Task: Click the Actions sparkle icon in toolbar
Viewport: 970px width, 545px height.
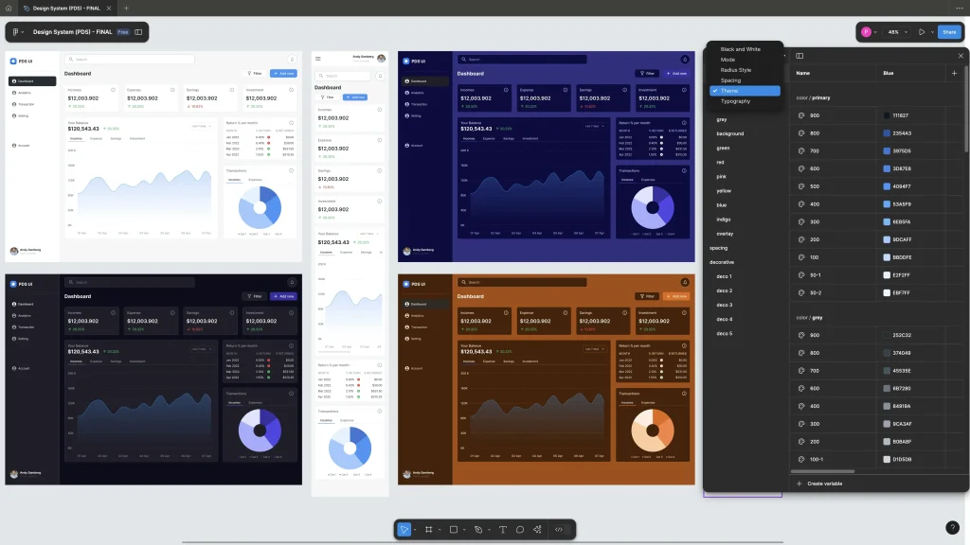Action: 538,529
